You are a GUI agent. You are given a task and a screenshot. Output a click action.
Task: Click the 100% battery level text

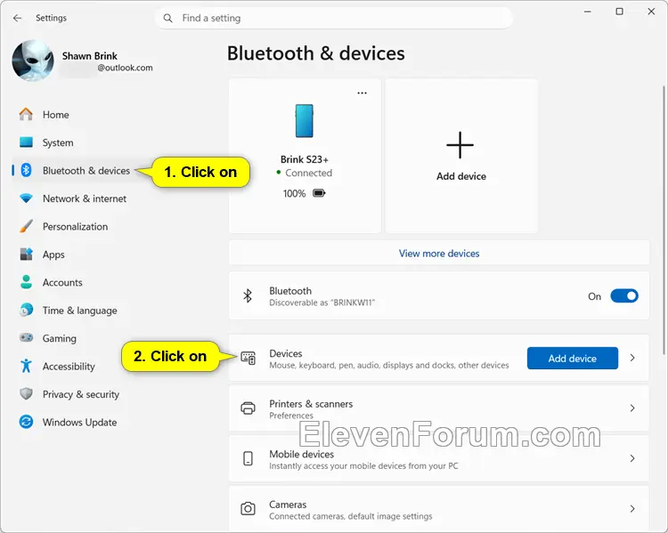pos(295,194)
